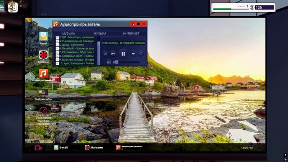Play track "10. Крис Бланделл и Гейви"
Image resolution: width=288 pixels, height=162 pixels.
76,63
